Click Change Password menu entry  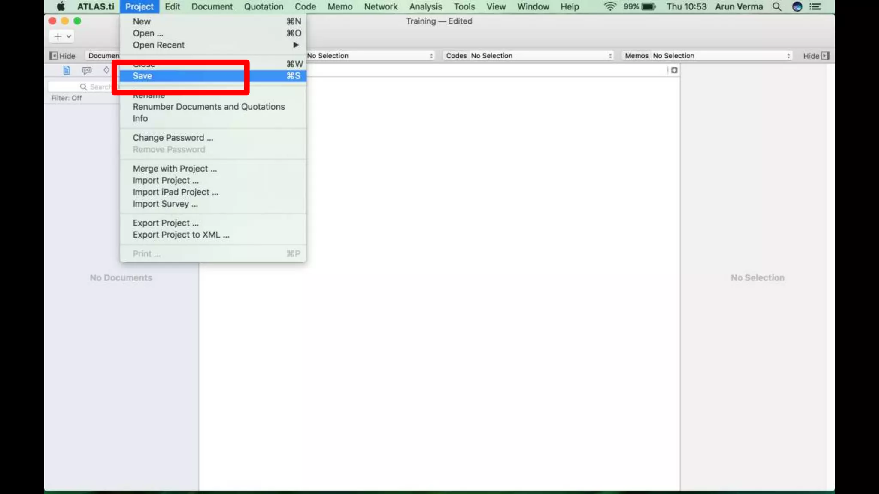173,138
